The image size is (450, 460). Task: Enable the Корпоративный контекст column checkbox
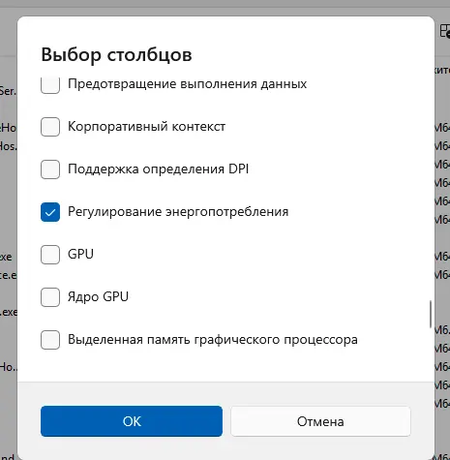pyautogui.click(x=50, y=127)
